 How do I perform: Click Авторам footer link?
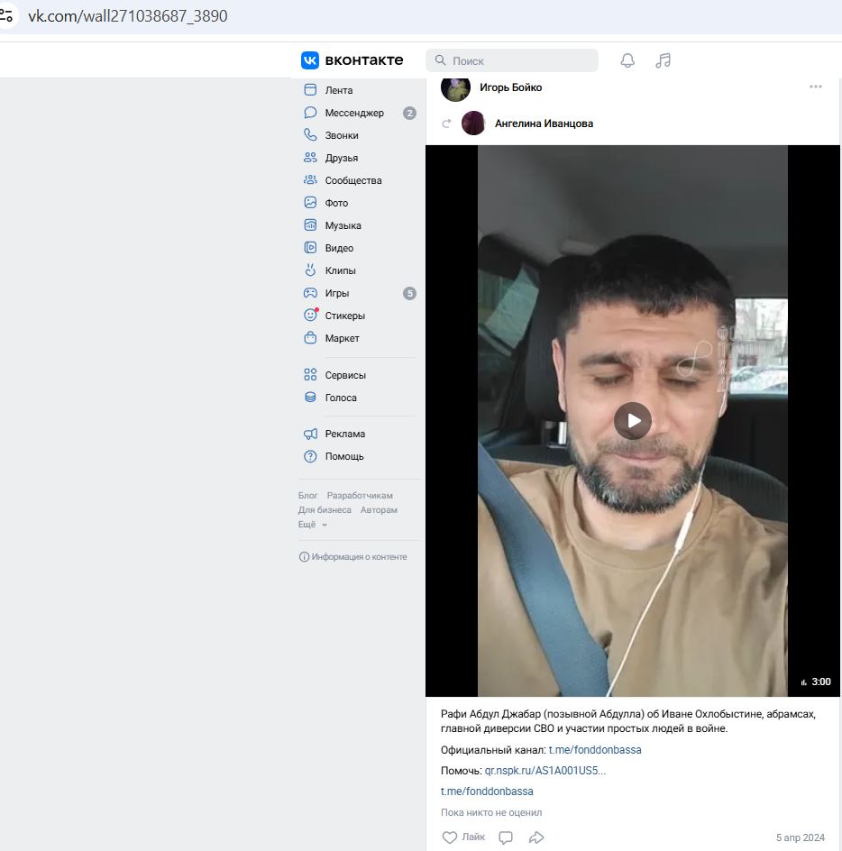pos(379,510)
